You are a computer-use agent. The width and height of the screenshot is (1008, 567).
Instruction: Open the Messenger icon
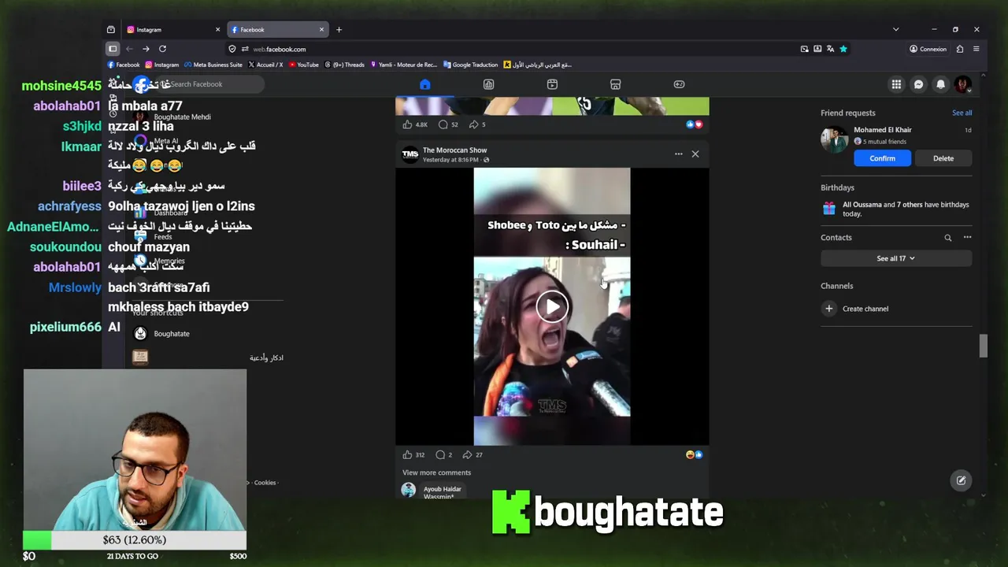[918, 84]
